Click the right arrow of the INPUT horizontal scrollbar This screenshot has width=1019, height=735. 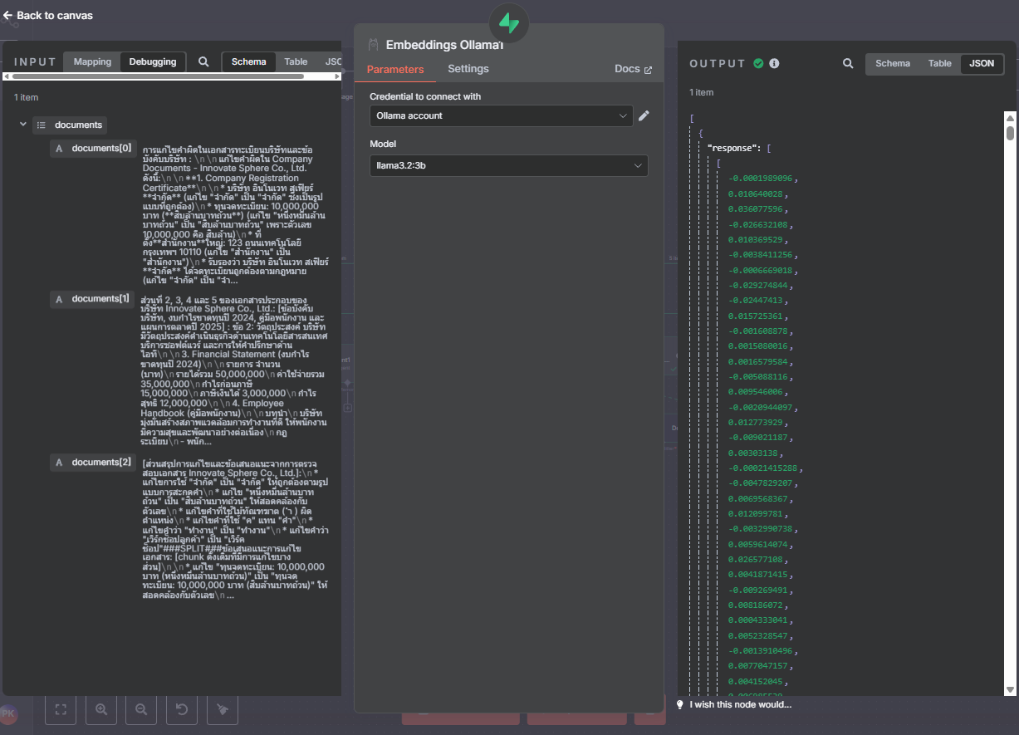338,76
